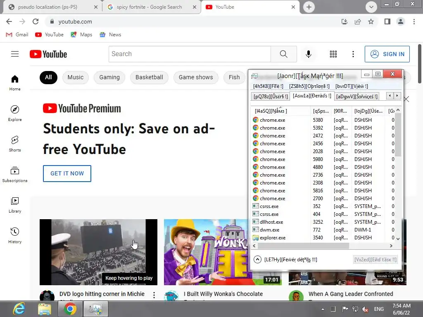423x317 pixels.
Task: Select the Basketball filter chip
Action: tap(149, 77)
